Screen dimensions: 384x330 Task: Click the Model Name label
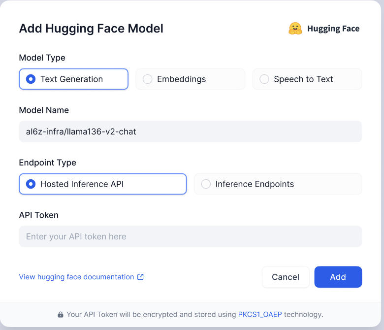[x=44, y=110]
